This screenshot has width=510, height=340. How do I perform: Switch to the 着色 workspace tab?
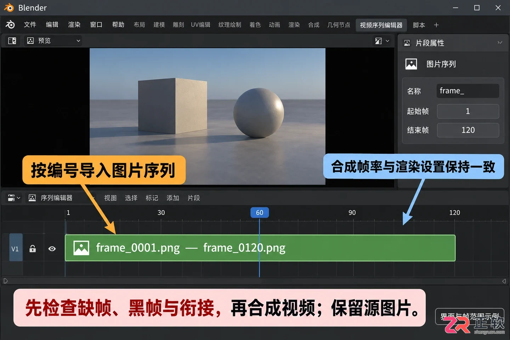(x=255, y=25)
